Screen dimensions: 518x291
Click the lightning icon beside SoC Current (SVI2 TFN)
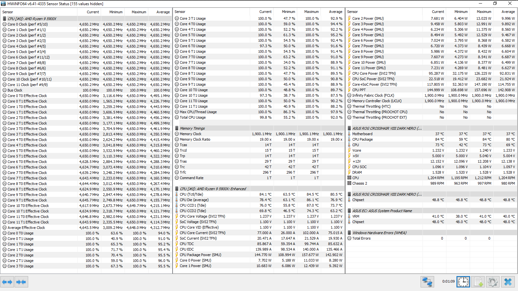tap(177, 238)
